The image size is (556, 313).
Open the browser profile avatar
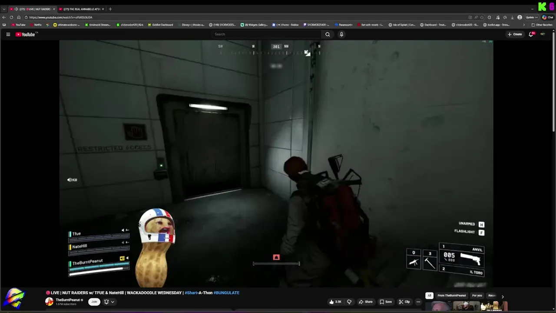point(520,17)
